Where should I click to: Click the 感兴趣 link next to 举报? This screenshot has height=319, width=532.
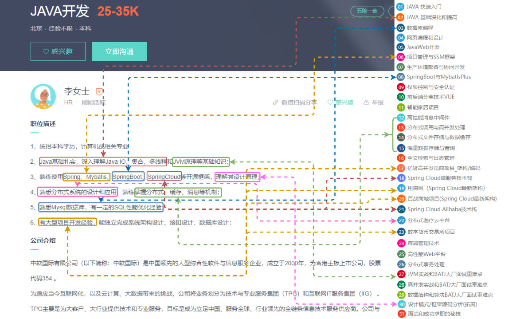coord(340,102)
